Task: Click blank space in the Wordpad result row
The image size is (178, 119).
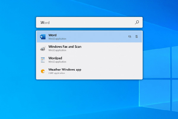Action: [x=102, y=60]
